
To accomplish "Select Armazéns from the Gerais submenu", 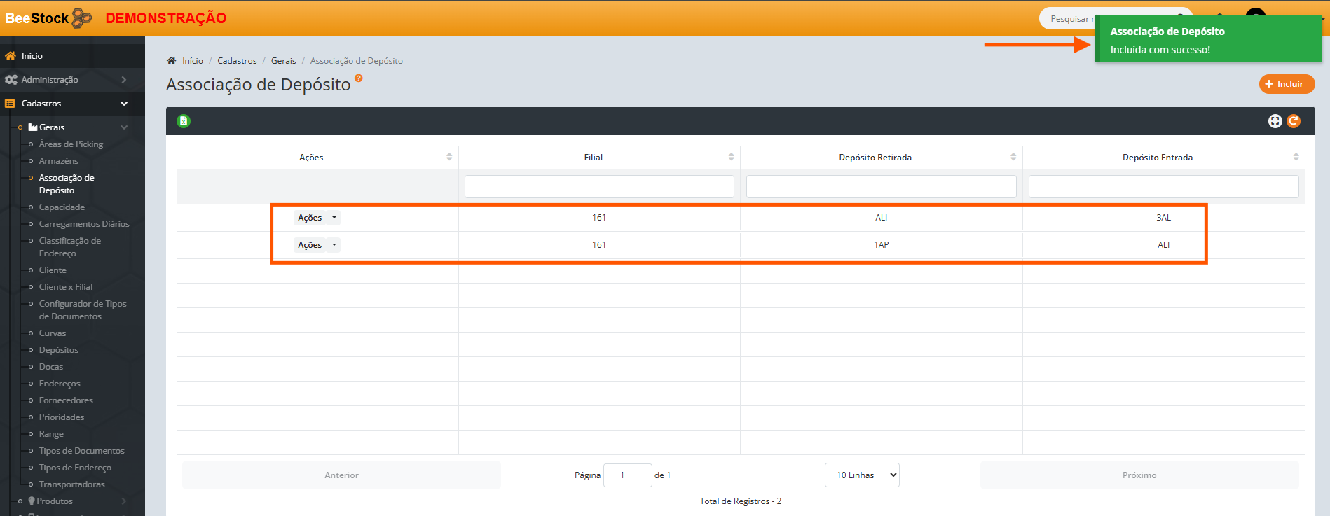I will tap(59, 161).
